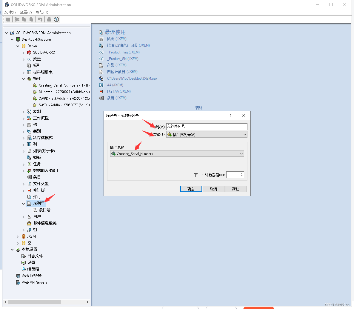Viewport: 354px width, 309px height.
Task: Click the help question mark toolbar icon
Action: [56, 19]
